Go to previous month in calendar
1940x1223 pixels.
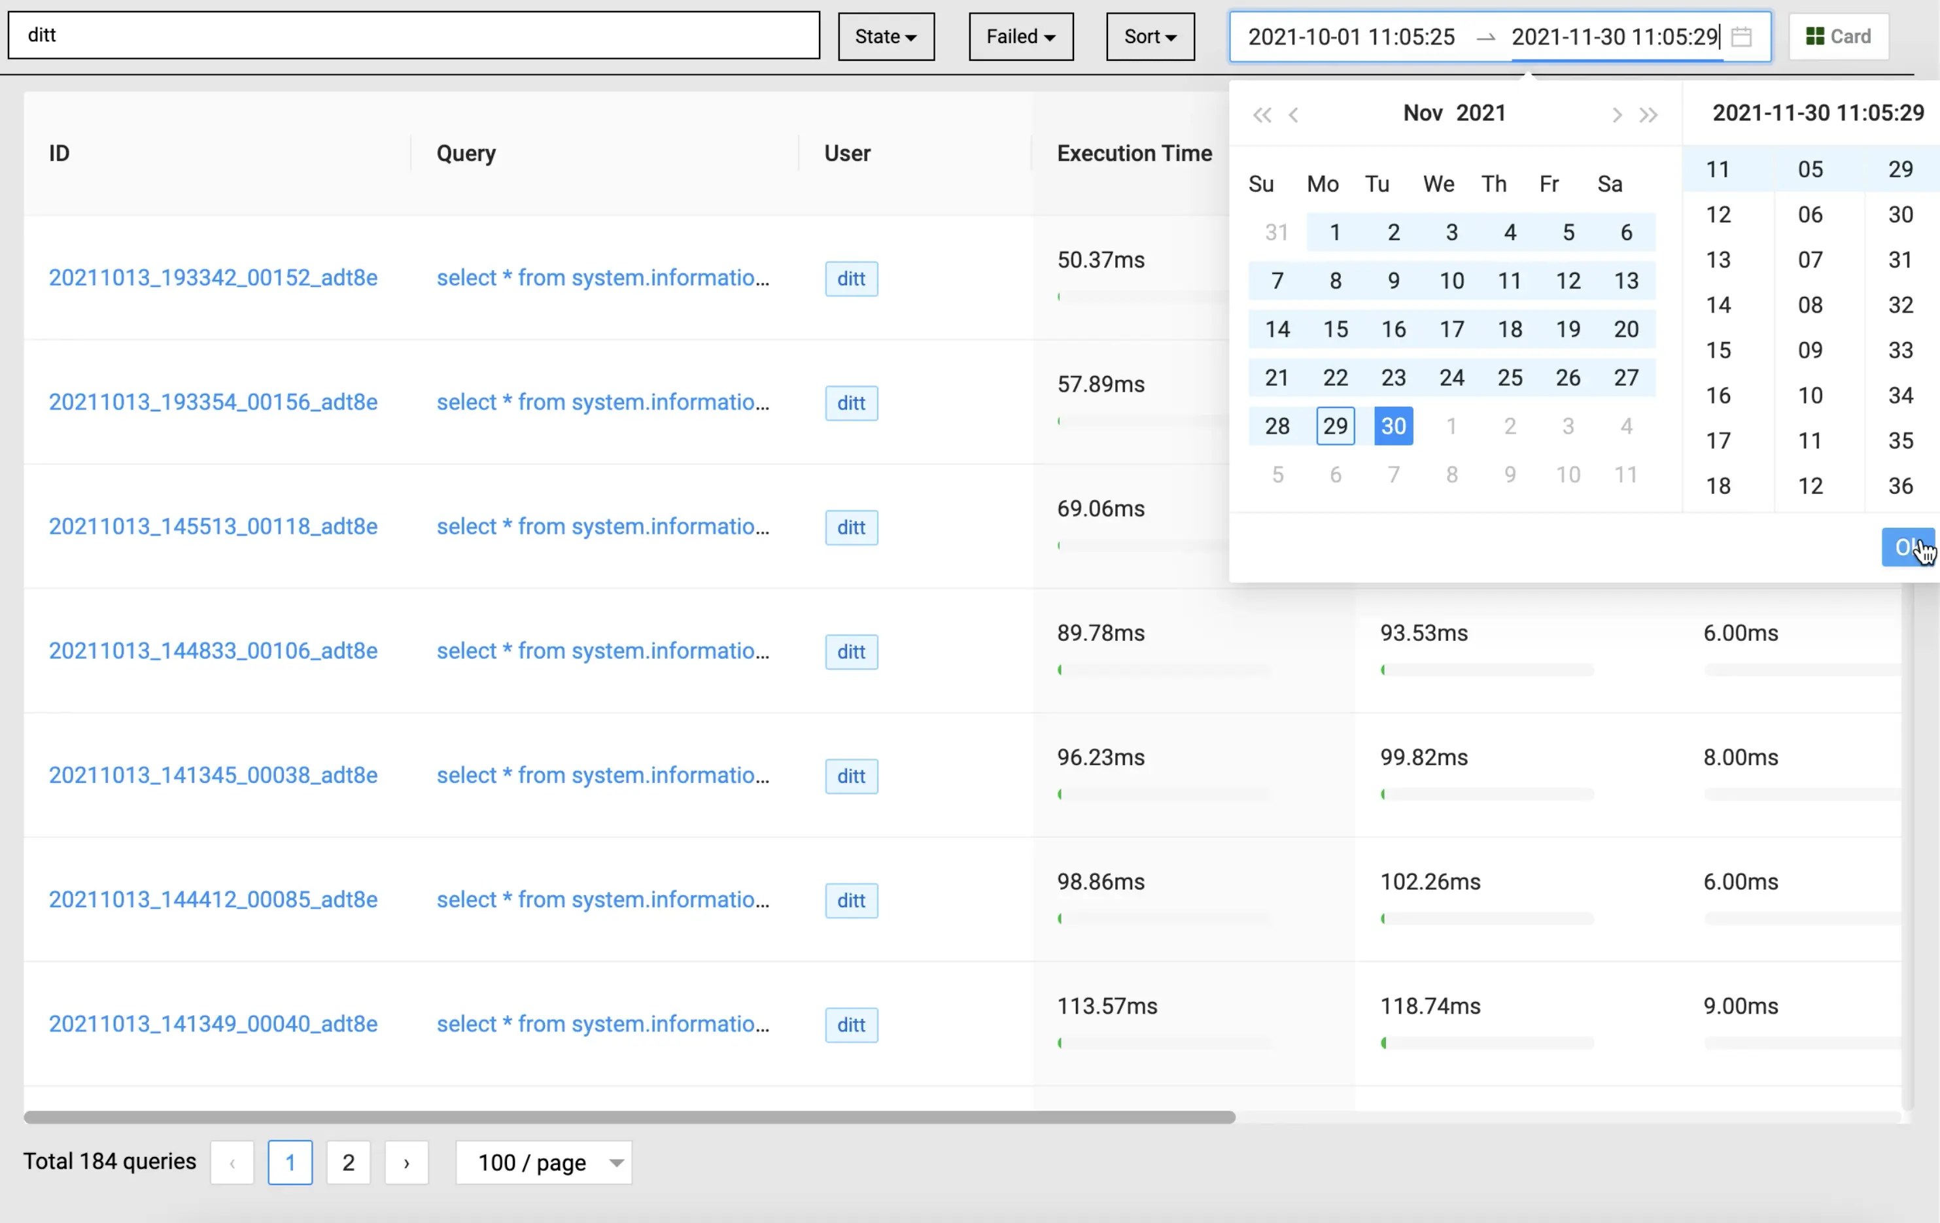click(1293, 115)
